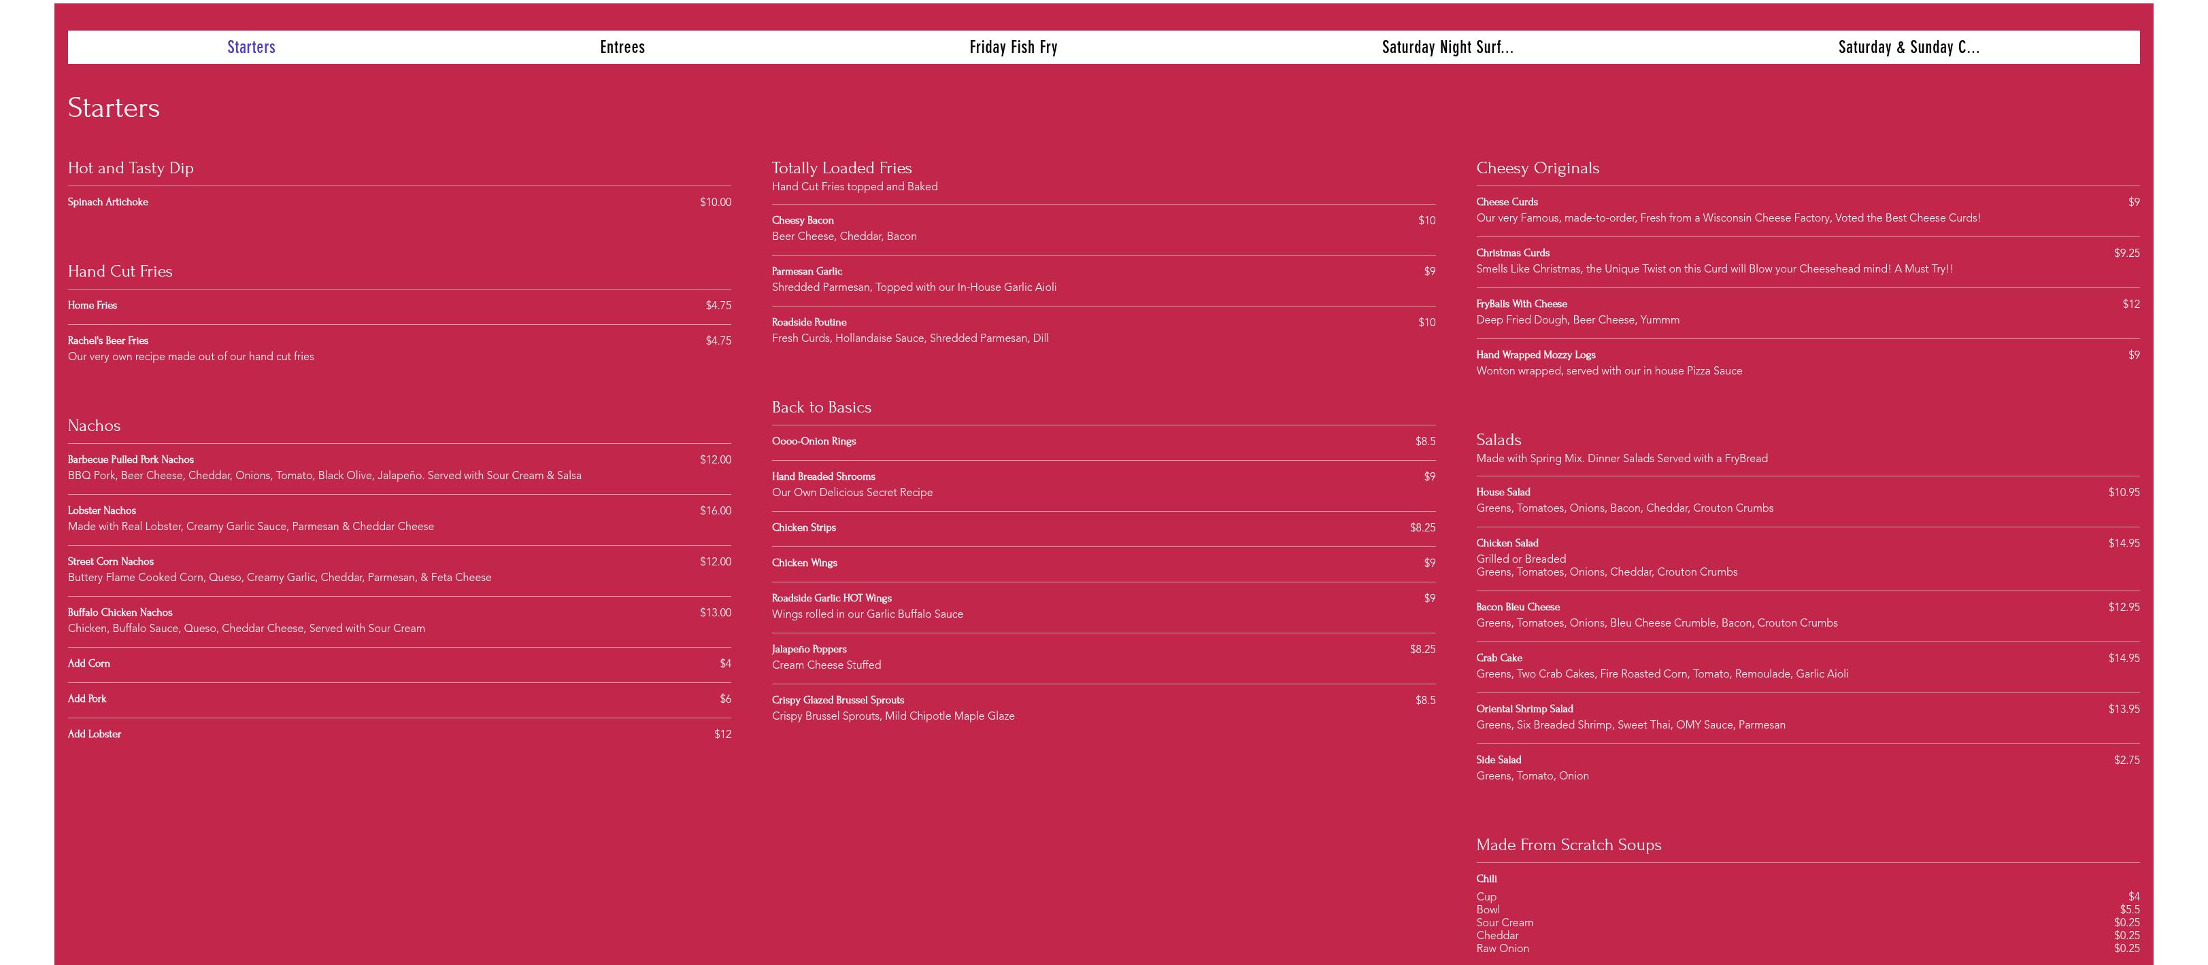Click Crispy Glazed Brussel Sprouts item

tap(837, 701)
